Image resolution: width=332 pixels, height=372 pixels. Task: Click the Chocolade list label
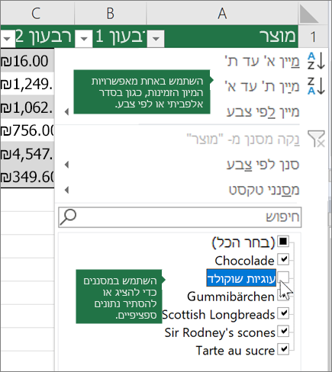click(x=245, y=261)
